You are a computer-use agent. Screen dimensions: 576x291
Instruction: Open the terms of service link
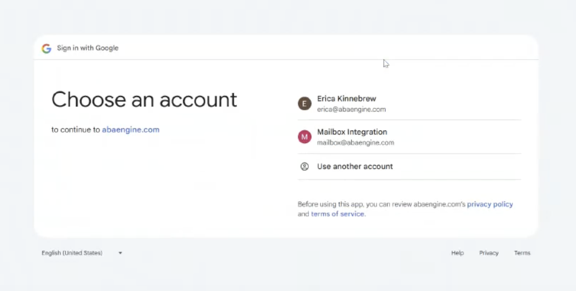tap(337, 214)
